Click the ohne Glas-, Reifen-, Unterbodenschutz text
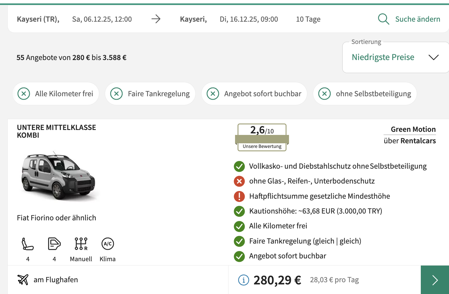The height and width of the screenshot is (294, 449). point(312,181)
